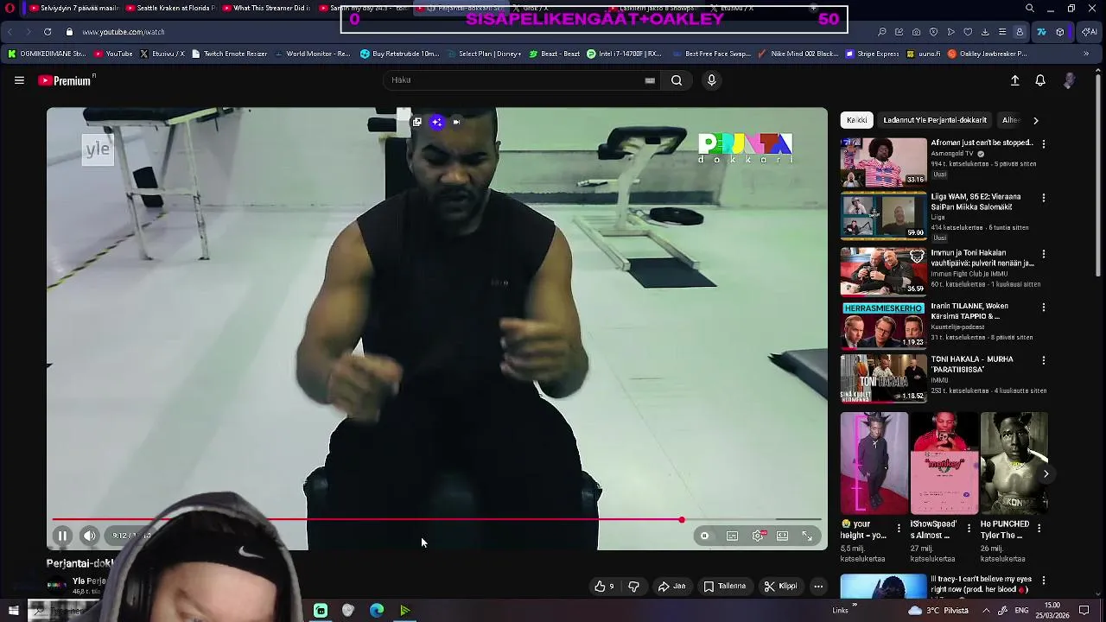Select 'Ladannut Yle Perjantai-dokkarit' chip

[935, 120]
